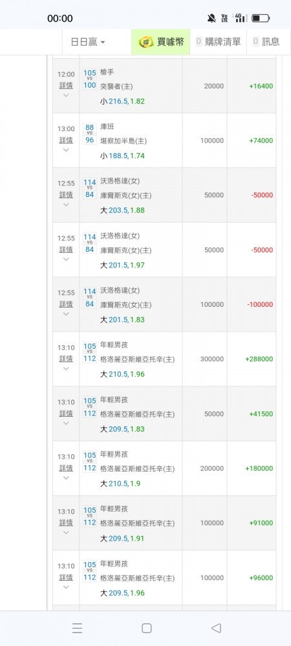This screenshot has width=291, height=646.
Task: Tap the muted notification bell status icon
Action: coord(211,18)
